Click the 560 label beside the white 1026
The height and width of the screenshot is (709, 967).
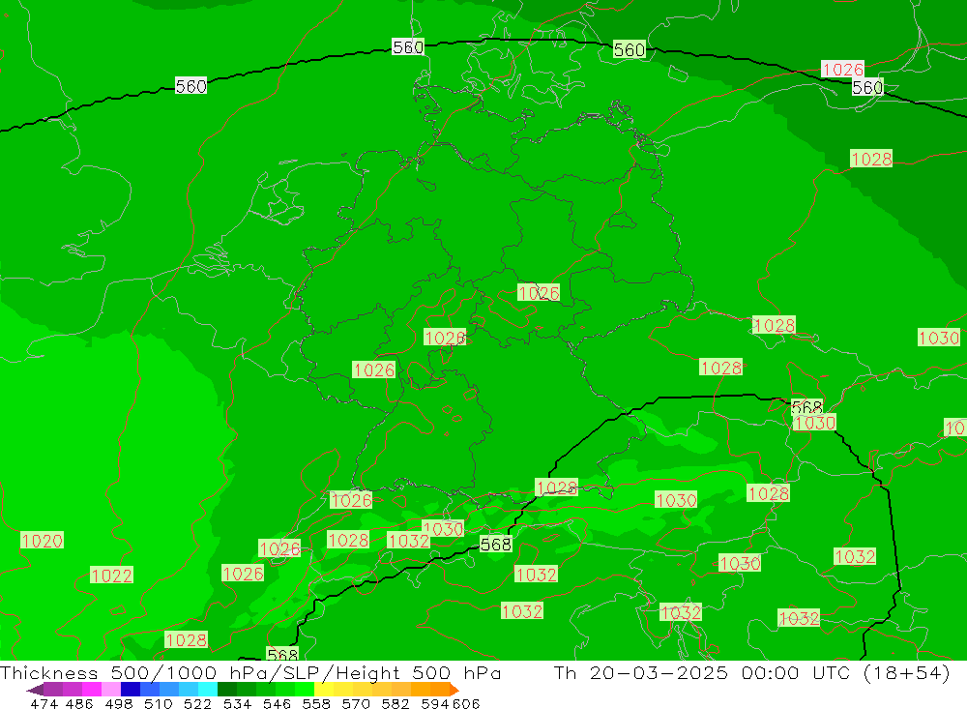[867, 88]
